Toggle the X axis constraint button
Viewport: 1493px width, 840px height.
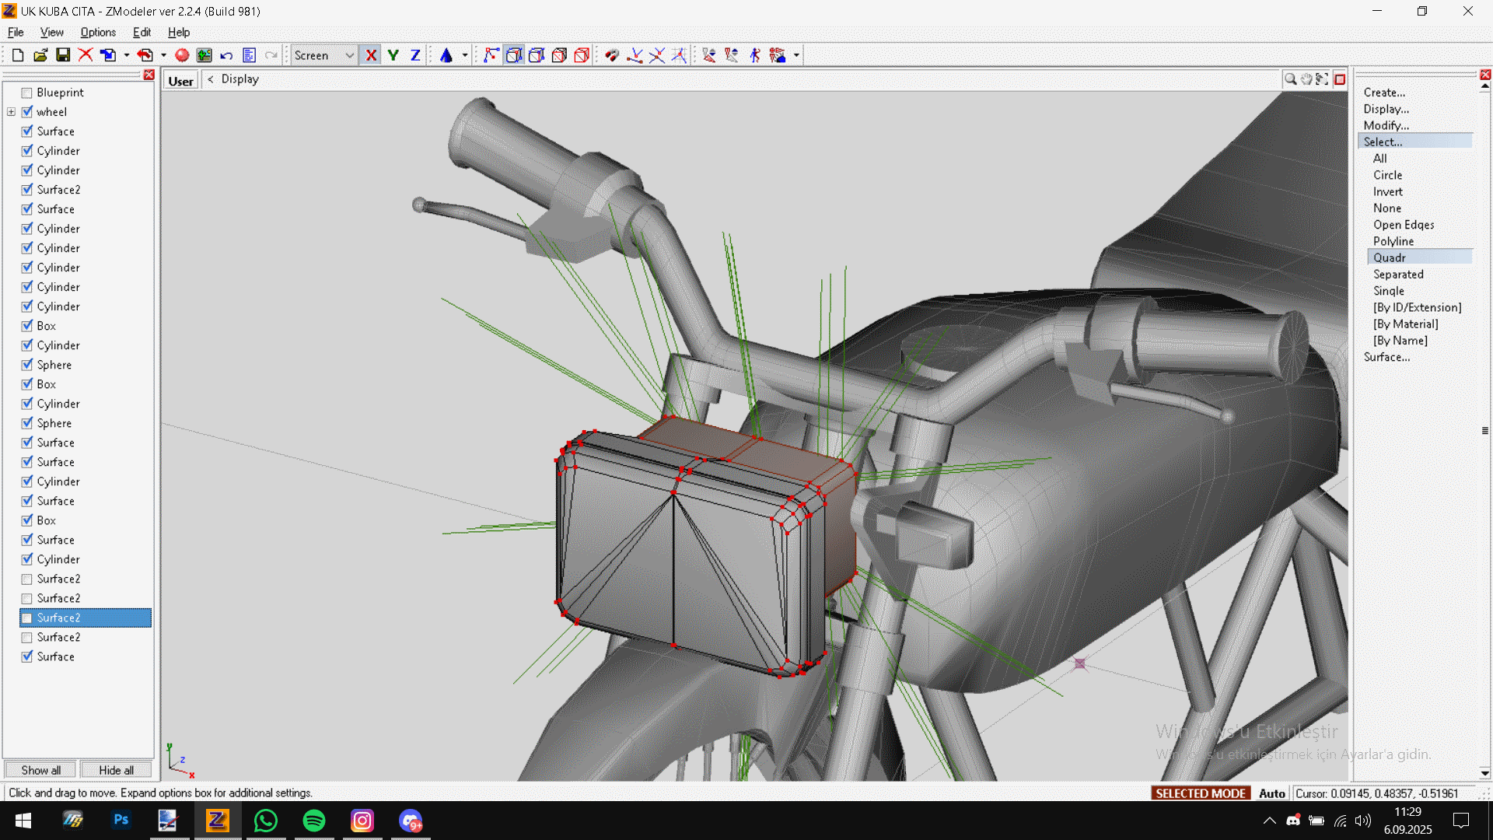coord(371,55)
